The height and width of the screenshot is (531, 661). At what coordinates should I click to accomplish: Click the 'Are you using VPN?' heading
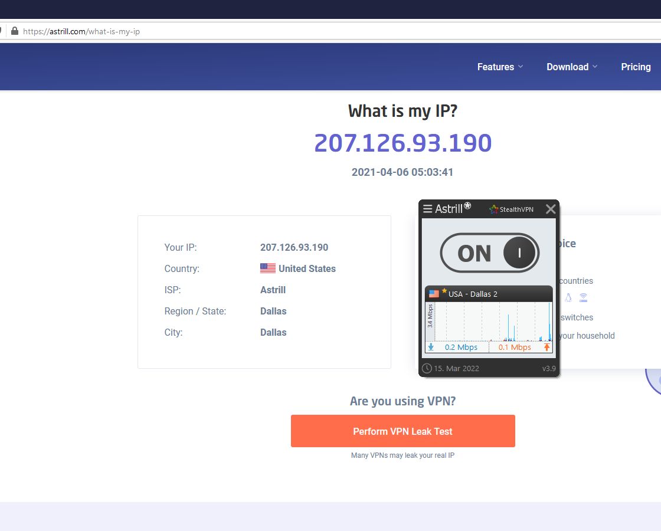403,401
